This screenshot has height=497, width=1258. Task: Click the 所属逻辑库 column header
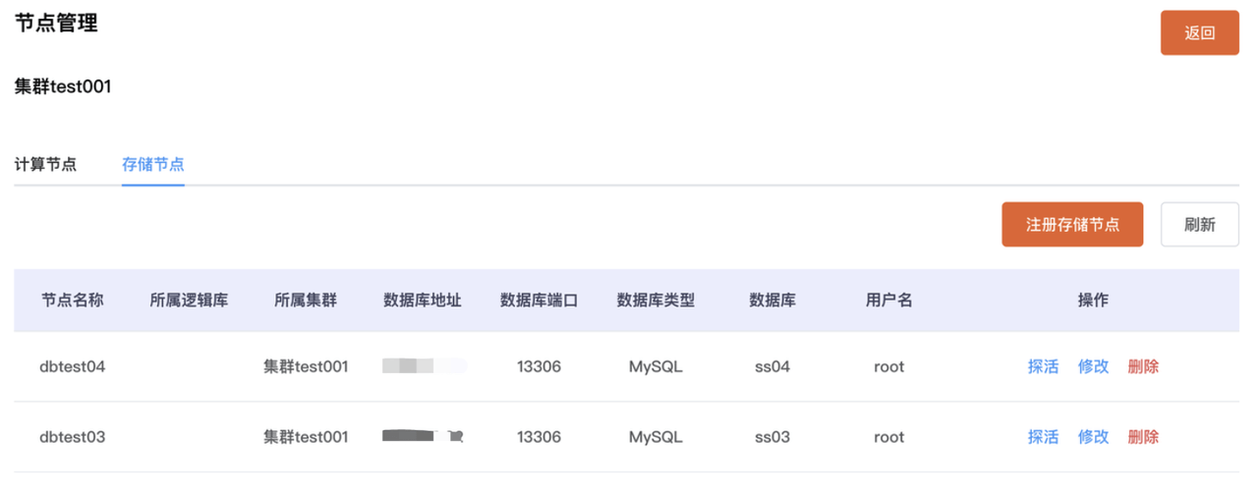point(189,301)
